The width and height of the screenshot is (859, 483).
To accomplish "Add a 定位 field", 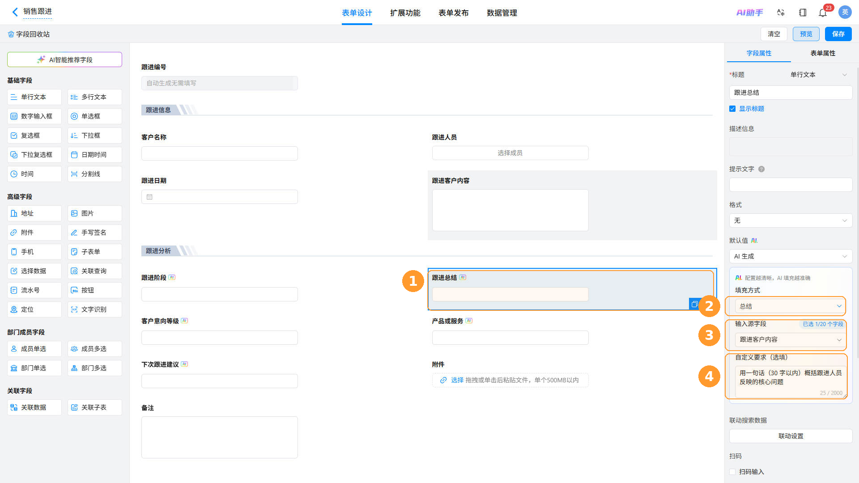I will point(34,309).
